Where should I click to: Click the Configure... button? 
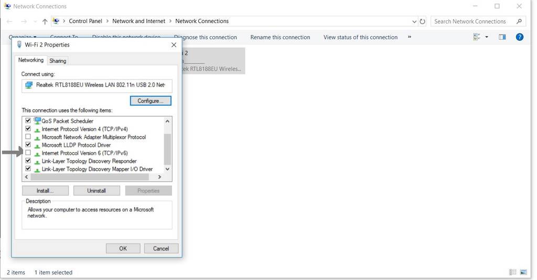(151, 101)
